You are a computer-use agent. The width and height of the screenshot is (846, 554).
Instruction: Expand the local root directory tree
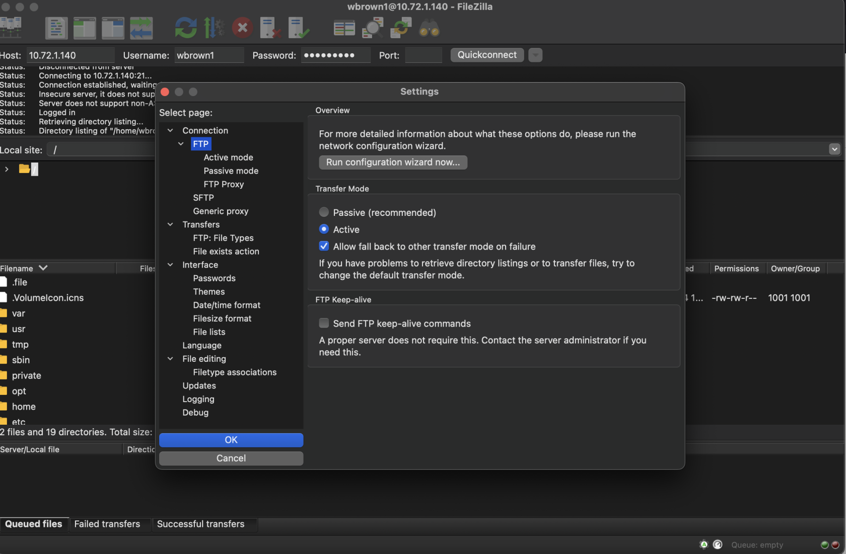coord(7,169)
